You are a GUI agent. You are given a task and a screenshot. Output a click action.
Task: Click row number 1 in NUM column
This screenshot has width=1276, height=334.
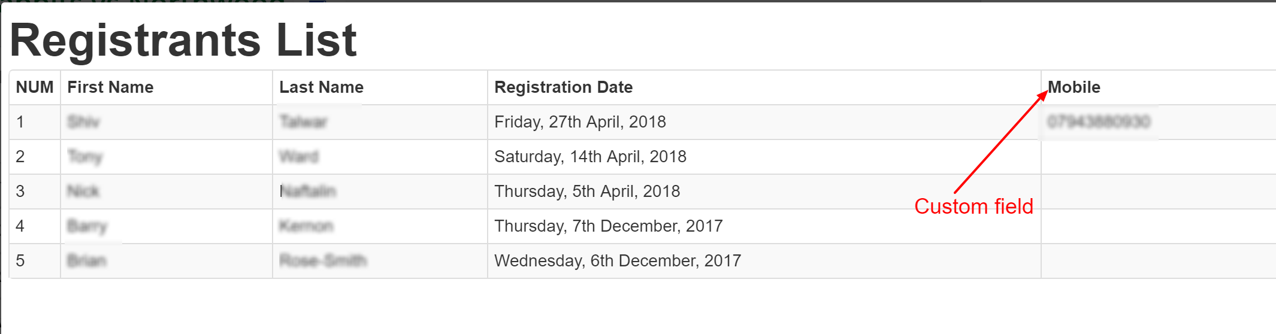point(20,122)
